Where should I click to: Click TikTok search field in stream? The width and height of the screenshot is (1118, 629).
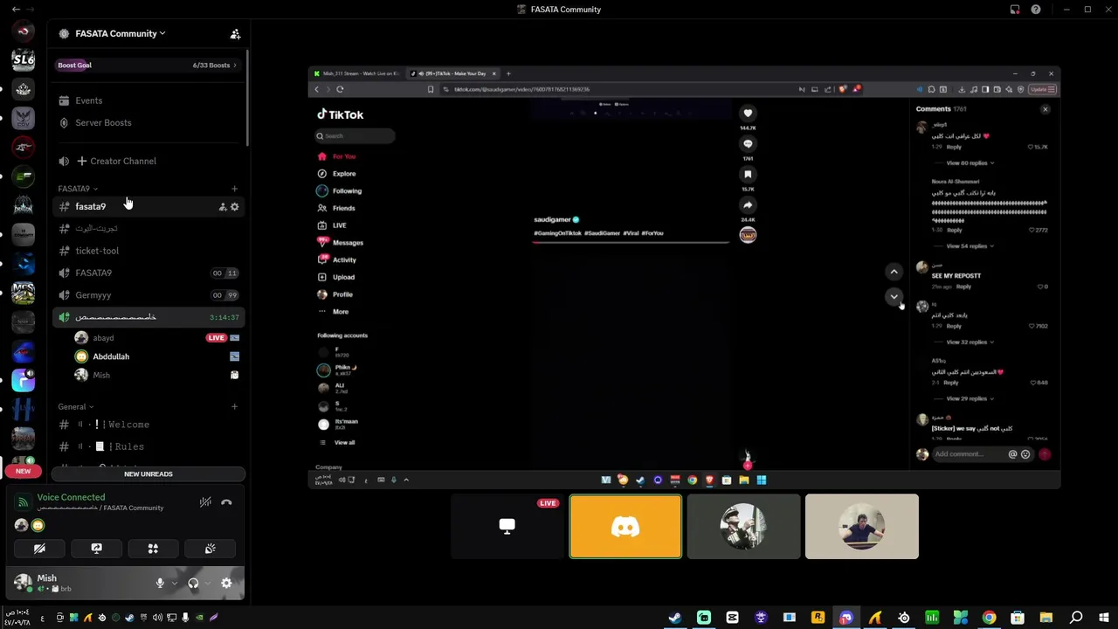[355, 135]
